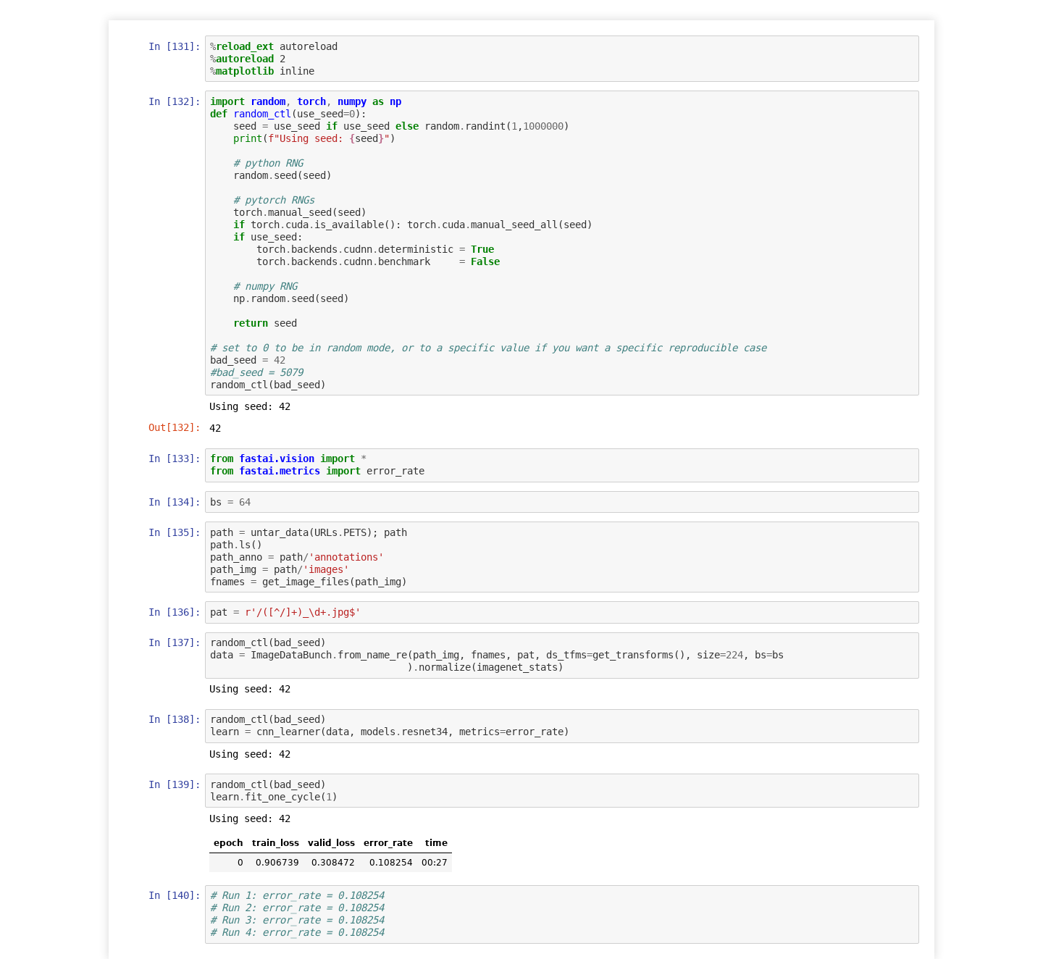The width and height of the screenshot is (1043, 959).
Task: Click the code cell with autoreload magics
Action: 561,59
